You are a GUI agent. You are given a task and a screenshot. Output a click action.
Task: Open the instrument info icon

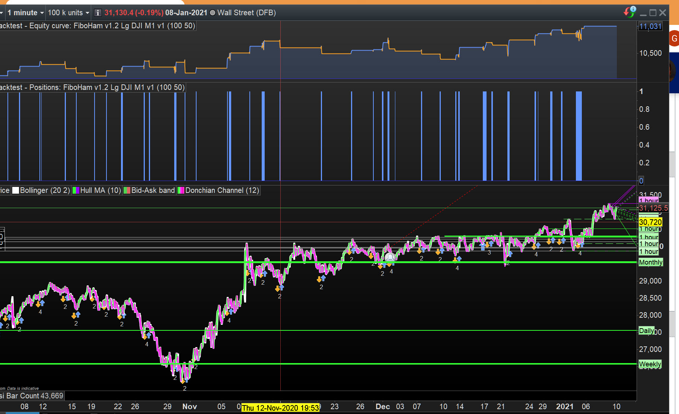point(98,13)
